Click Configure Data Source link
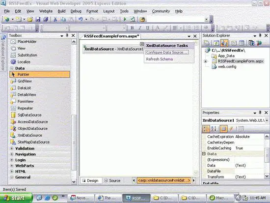Viewport: 270px width, 203px height. point(167,53)
